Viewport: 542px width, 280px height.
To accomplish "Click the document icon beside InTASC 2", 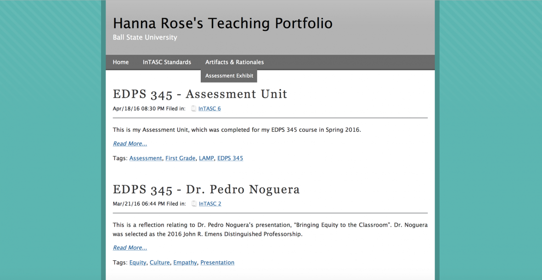I will 194,204.
